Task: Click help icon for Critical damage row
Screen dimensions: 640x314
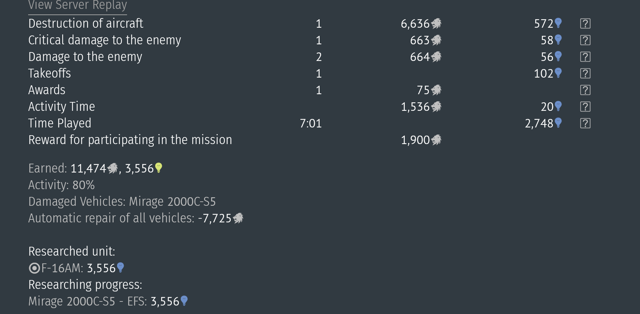Action: click(x=585, y=40)
